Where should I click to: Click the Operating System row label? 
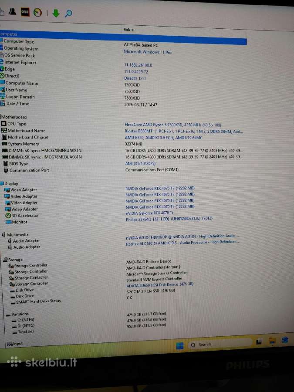[21, 48]
